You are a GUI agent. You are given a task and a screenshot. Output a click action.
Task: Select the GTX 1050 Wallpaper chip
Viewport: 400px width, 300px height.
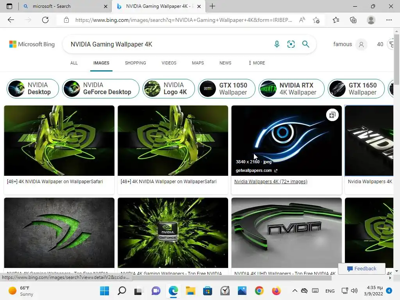pos(227,89)
